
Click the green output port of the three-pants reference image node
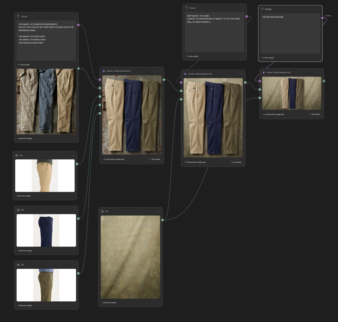tap(78, 68)
